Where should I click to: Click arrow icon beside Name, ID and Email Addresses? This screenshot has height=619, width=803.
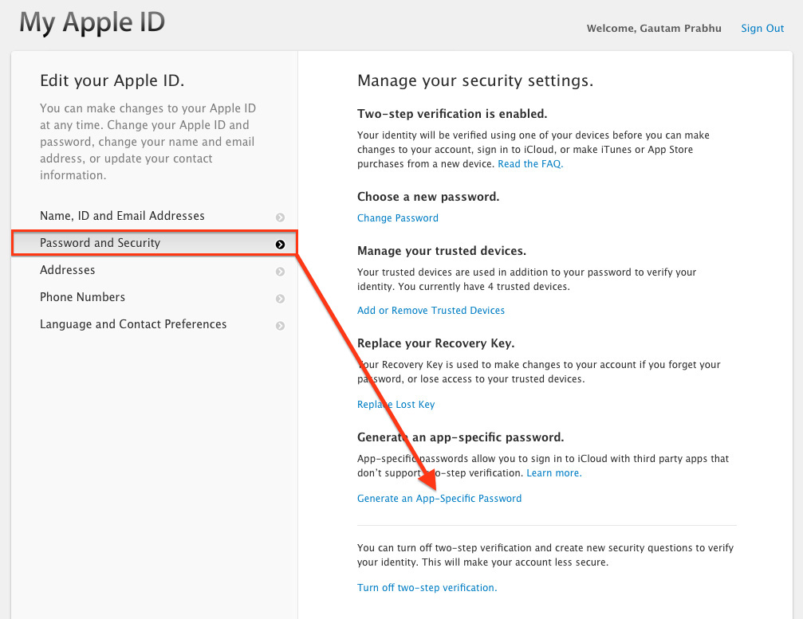pos(280,217)
